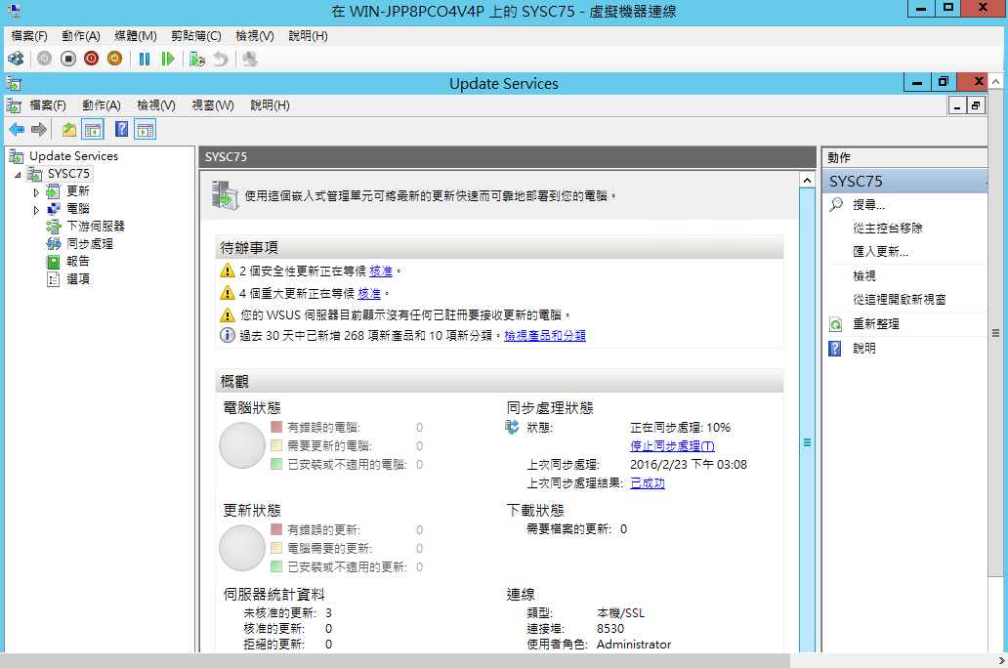Select 電腦 in the console tree
Viewport: 1008px width, 668px height.
tap(78, 209)
